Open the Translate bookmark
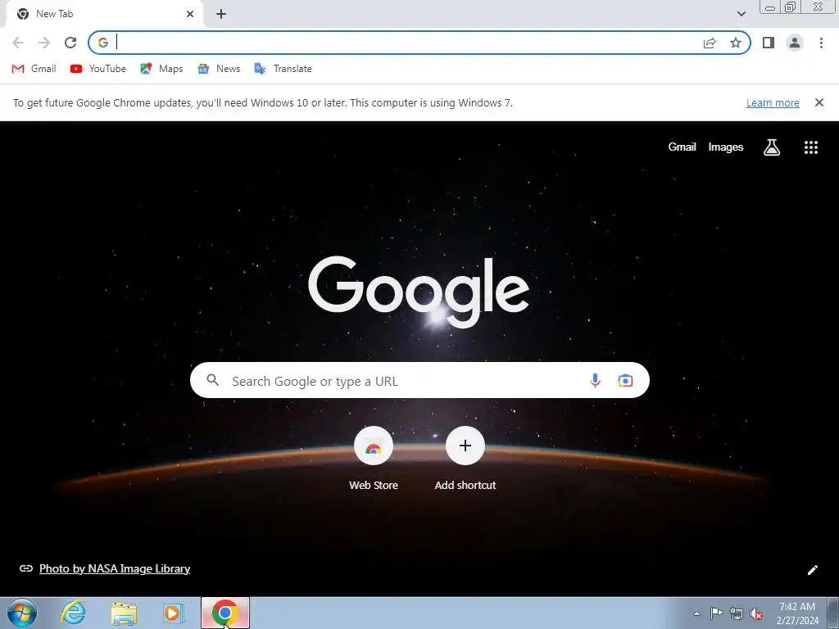Image resolution: width=839 pixels, height=629 pixels. (x=283, y=69)
